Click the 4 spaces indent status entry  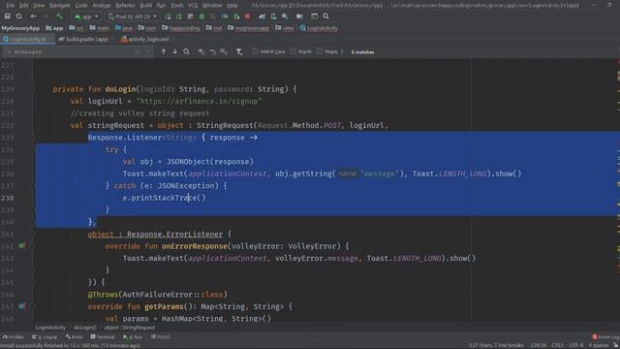tap(598, 345)
